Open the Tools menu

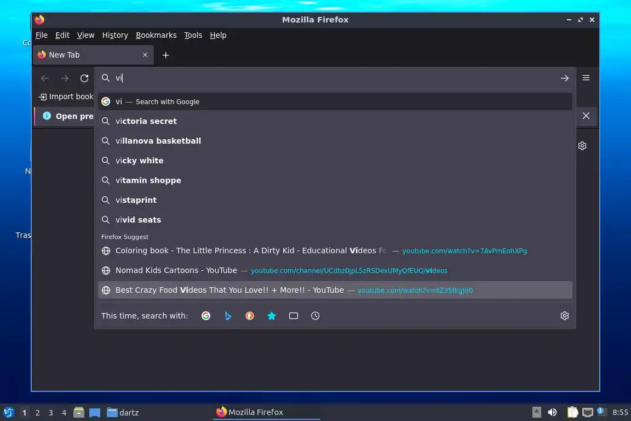point(193,35)
